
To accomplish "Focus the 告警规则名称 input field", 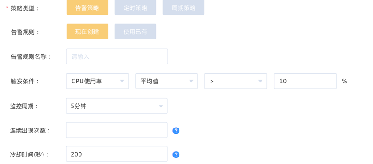I will [x=117, y=56].
